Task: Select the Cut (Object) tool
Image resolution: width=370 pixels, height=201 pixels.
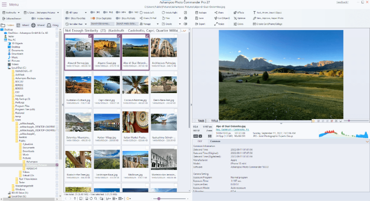Action: coord(222,18)
